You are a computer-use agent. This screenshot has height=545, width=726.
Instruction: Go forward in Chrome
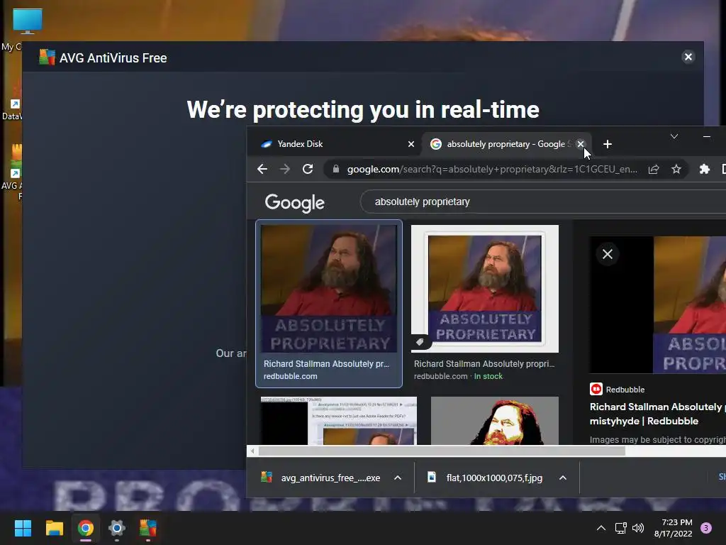[285, 169]
